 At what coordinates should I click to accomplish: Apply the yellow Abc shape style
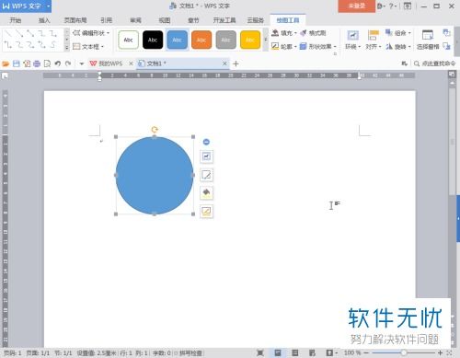tap(250, 40)
